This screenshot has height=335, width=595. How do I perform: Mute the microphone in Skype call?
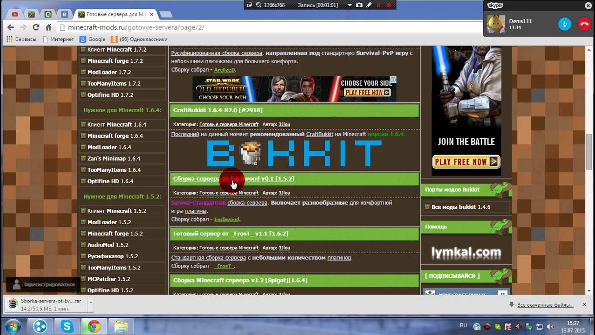coord(564,24)
